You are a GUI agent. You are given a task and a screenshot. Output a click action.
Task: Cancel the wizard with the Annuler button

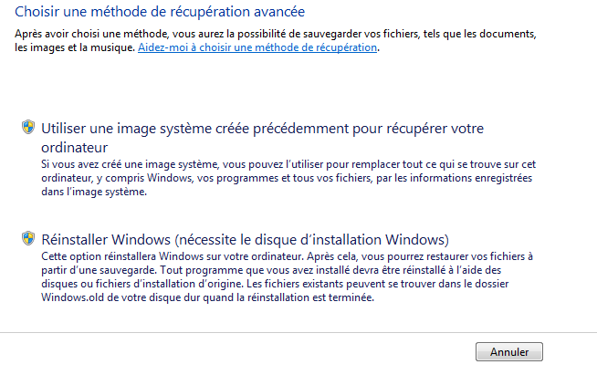509,352
